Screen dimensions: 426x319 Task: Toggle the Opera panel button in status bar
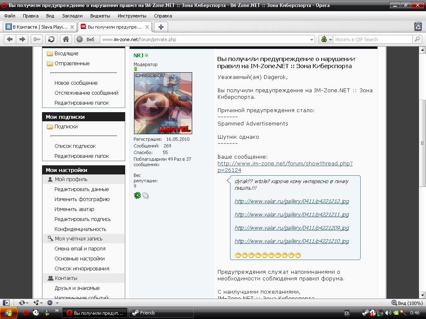pyautogui.click(x=6, y=303)
